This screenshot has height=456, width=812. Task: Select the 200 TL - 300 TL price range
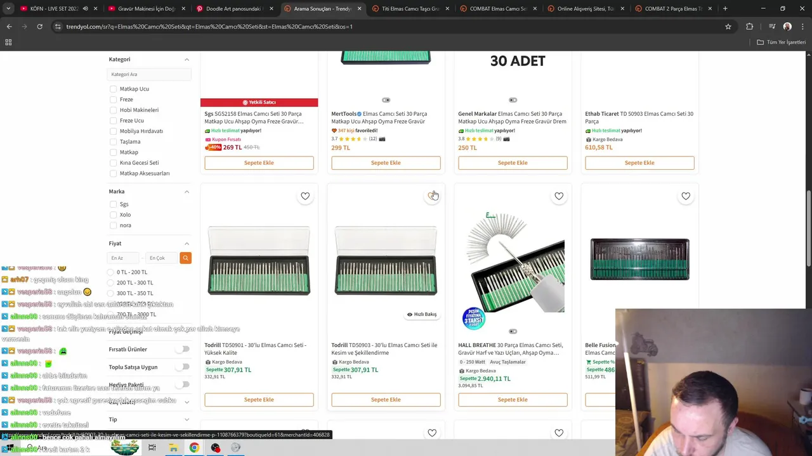(x=110, y=283)
